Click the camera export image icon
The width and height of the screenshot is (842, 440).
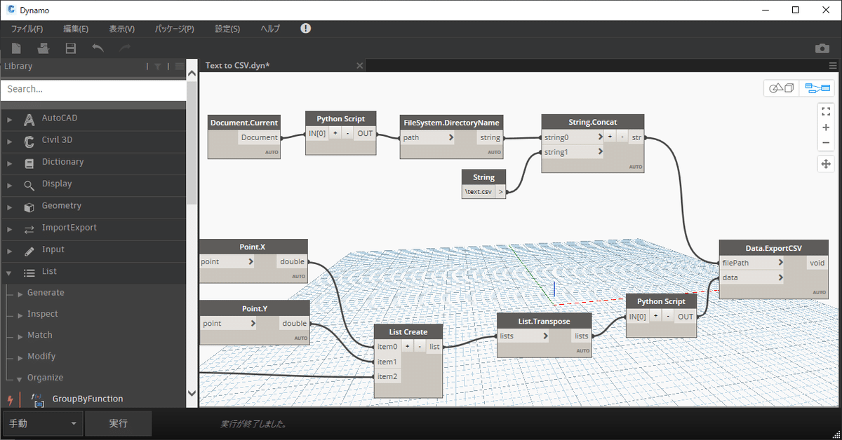point(822,48)
